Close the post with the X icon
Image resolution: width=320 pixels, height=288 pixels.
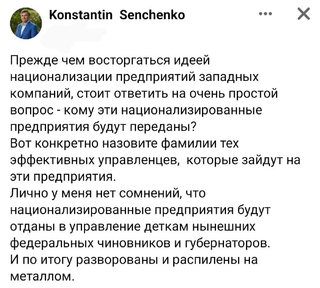304,14
